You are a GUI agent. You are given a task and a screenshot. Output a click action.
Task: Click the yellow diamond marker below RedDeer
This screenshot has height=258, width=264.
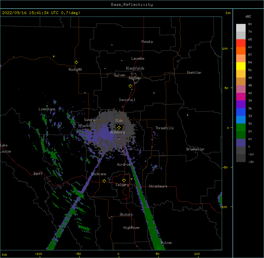(x=130, y=86)
